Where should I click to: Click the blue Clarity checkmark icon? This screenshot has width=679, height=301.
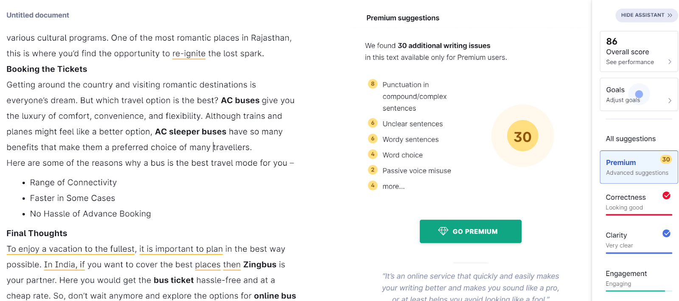(x=666, y=233)
